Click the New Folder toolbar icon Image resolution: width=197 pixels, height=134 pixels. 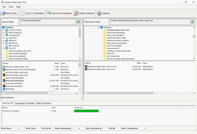[x=3, y=13]
